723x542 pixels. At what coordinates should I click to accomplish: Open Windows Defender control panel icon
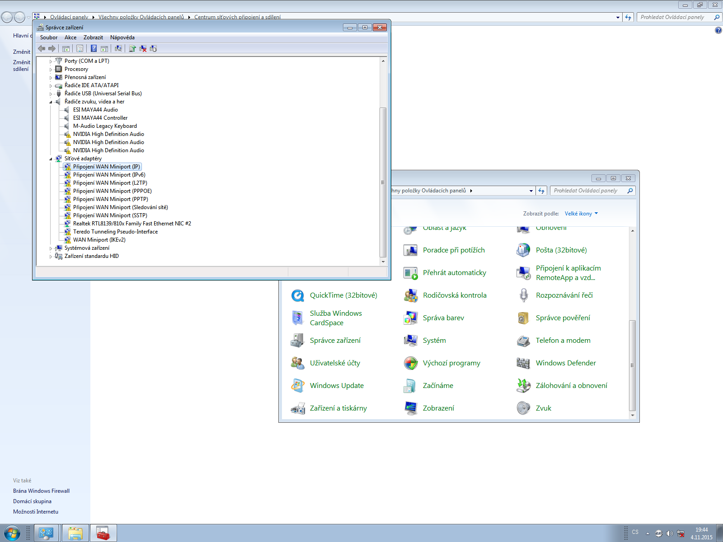[x=565, y=363]
